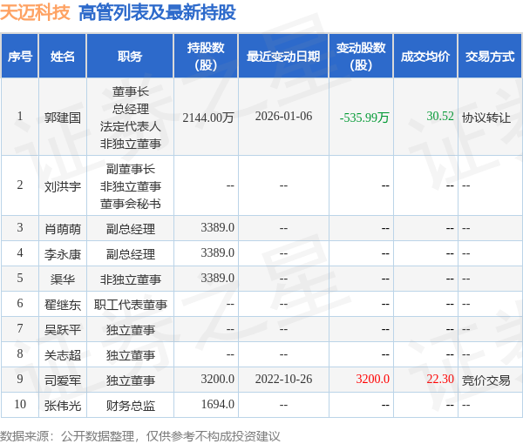This screenshot has height=444, width=523.
Task: Select the 交易方式 column header
Action: (x=490, y=57)
